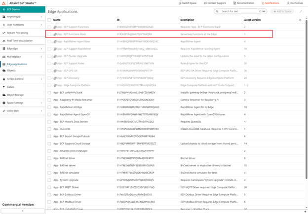Clear the search text with CLEAR
Image resolution: width=308 pixels, height=214 pixels.
[x=262, y=11]
